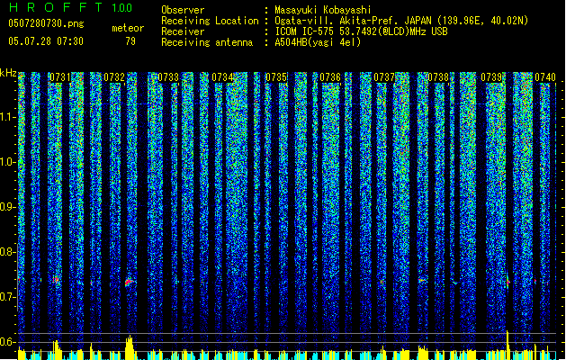Click the meteor count label
Viewport: 566px width, 360px height.
[128, 28]
